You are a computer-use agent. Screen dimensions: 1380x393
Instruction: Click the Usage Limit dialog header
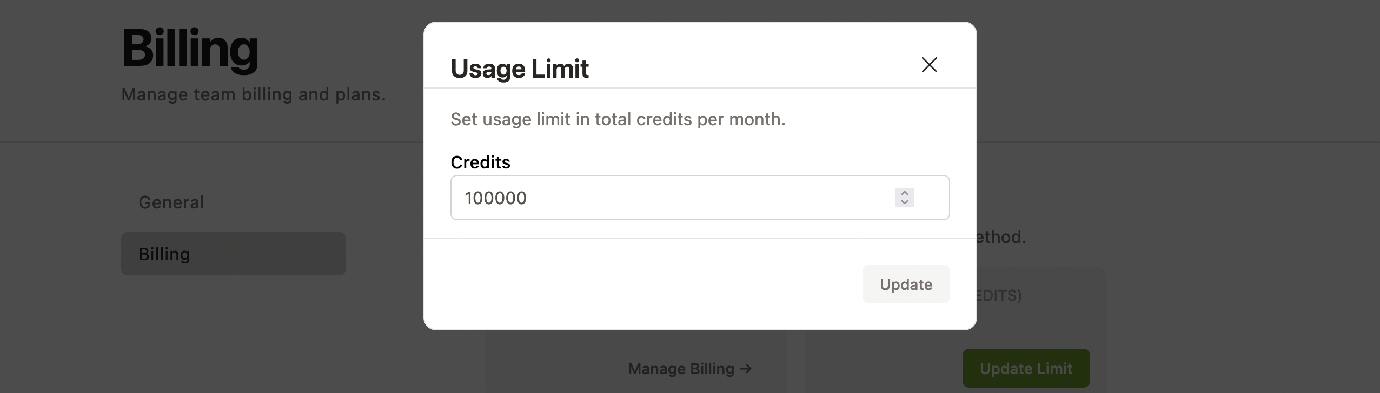click(x=519, y=67)
